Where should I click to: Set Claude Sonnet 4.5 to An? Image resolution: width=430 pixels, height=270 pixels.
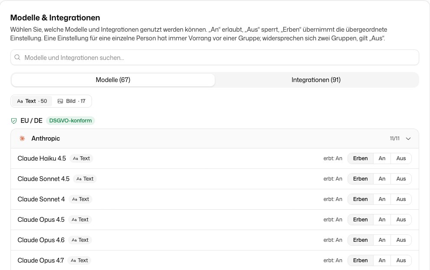pos(382,179)
